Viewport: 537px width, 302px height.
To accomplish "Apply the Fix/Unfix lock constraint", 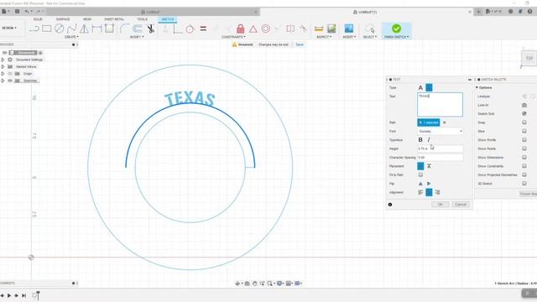I will pyautogui.click(x=241, y=29).
